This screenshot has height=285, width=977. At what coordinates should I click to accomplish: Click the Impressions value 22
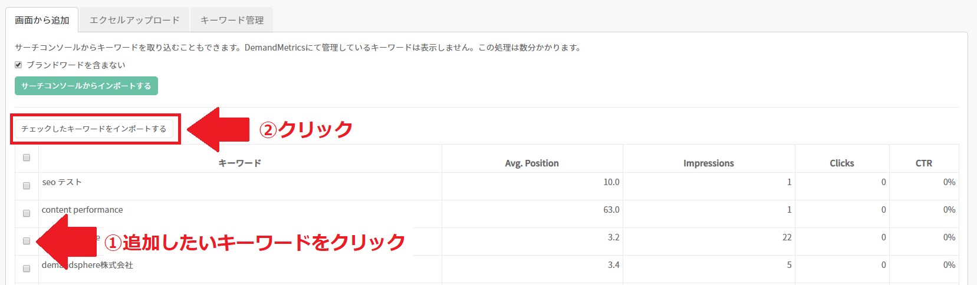point(787,237)
